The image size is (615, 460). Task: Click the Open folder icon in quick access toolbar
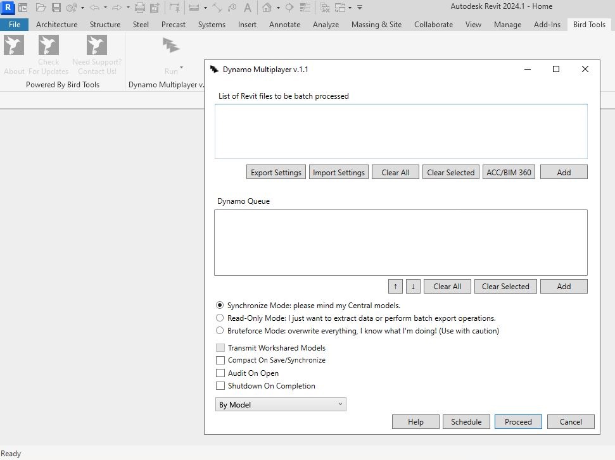[x=41, y=8]
